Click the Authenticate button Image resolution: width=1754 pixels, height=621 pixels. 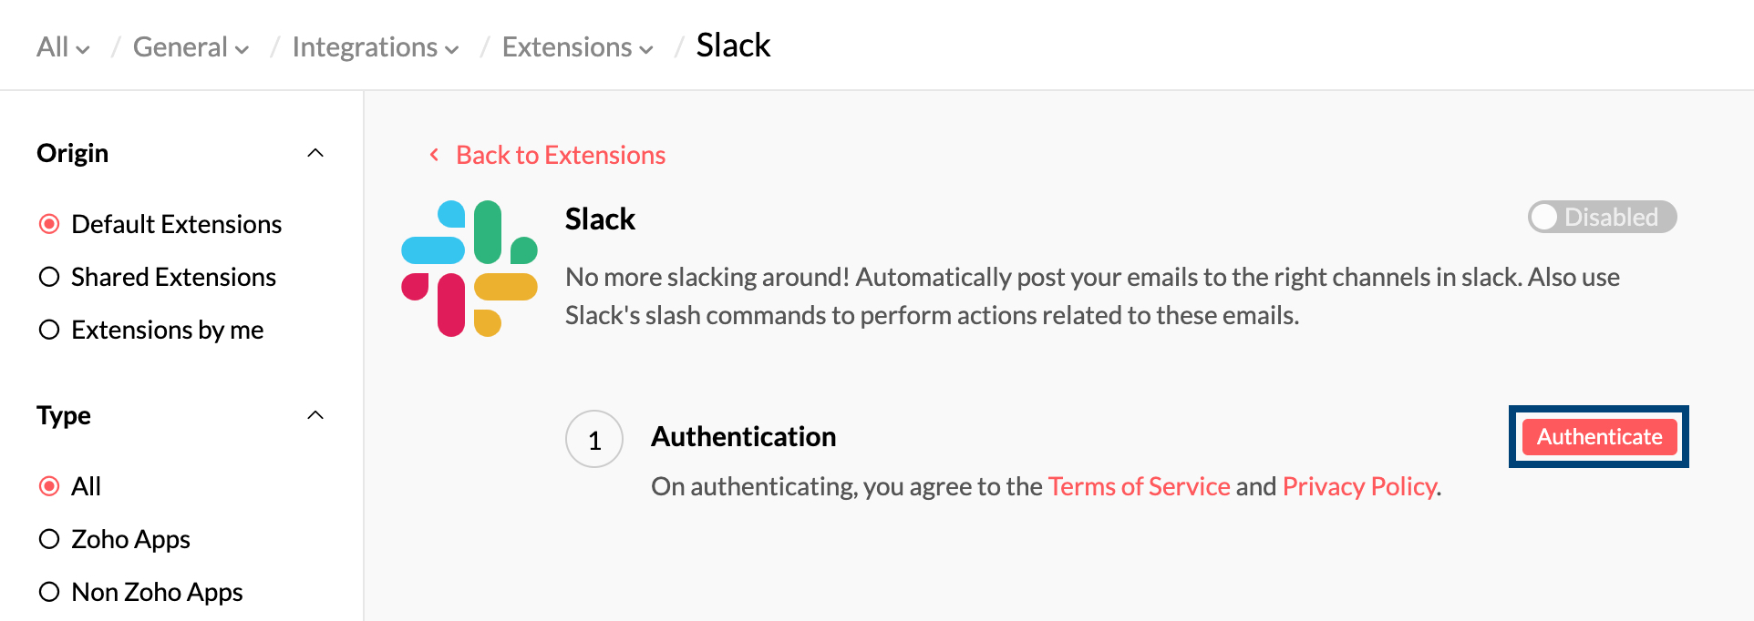(1598, 436)
